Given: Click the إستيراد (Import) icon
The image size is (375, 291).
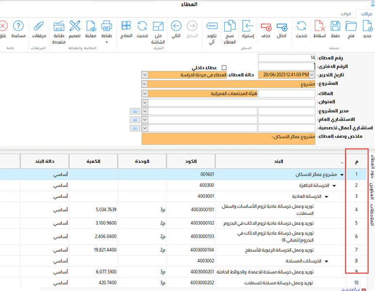Looking at the screenshot, I should point(248,26).
